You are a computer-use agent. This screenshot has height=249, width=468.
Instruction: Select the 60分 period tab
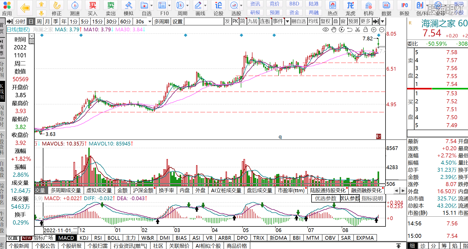pos(126,22)
